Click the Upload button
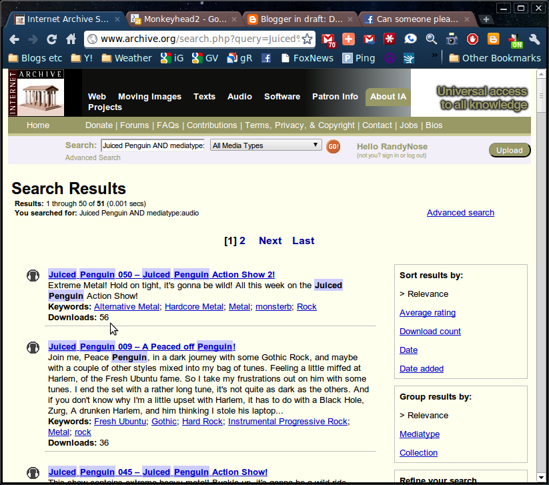 pyautogui.click(x=510, y=150)
